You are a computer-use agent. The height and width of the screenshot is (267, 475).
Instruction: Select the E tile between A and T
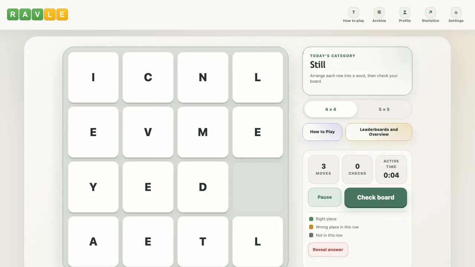[148, 242]
